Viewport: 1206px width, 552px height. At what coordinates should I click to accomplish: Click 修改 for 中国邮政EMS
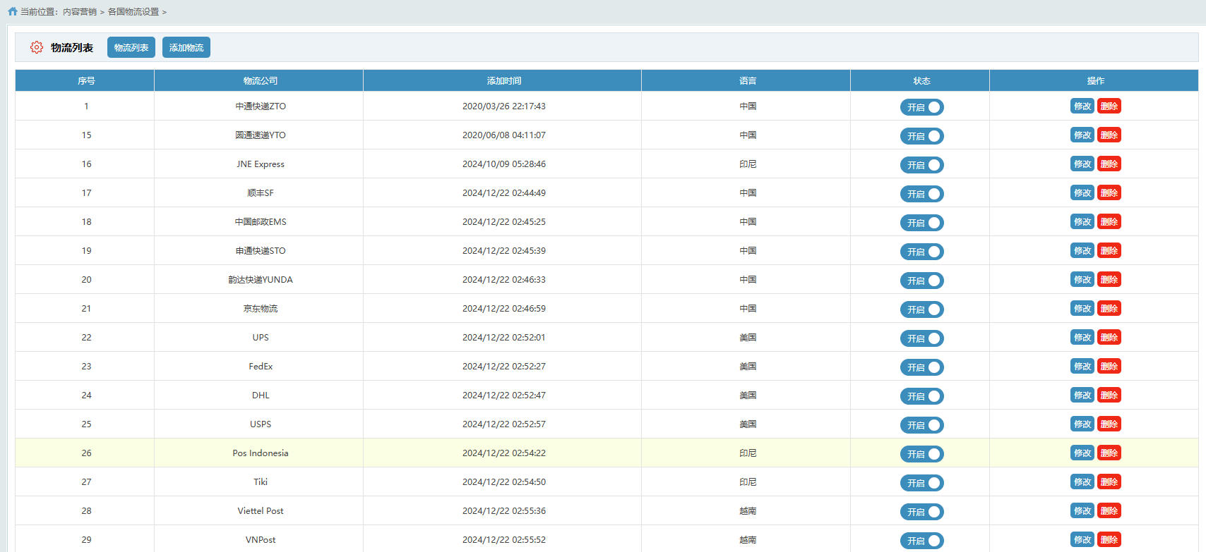point(1082,222)
